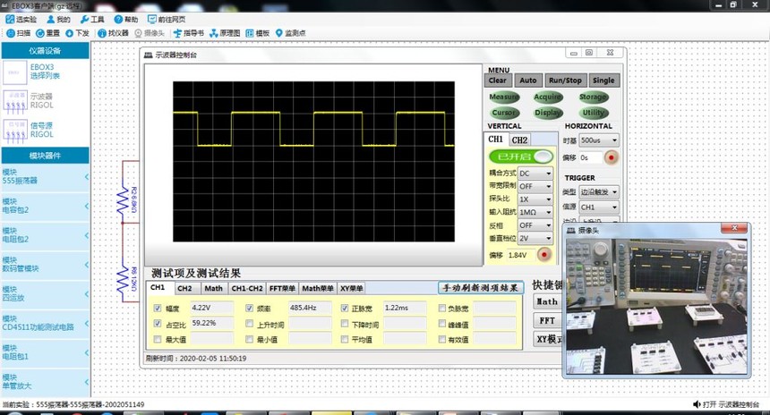The height and width of the screenshot is (415, 770).
Task: Enable the 最大值 maximum value checkbox
Action: (x=158, y=339)
